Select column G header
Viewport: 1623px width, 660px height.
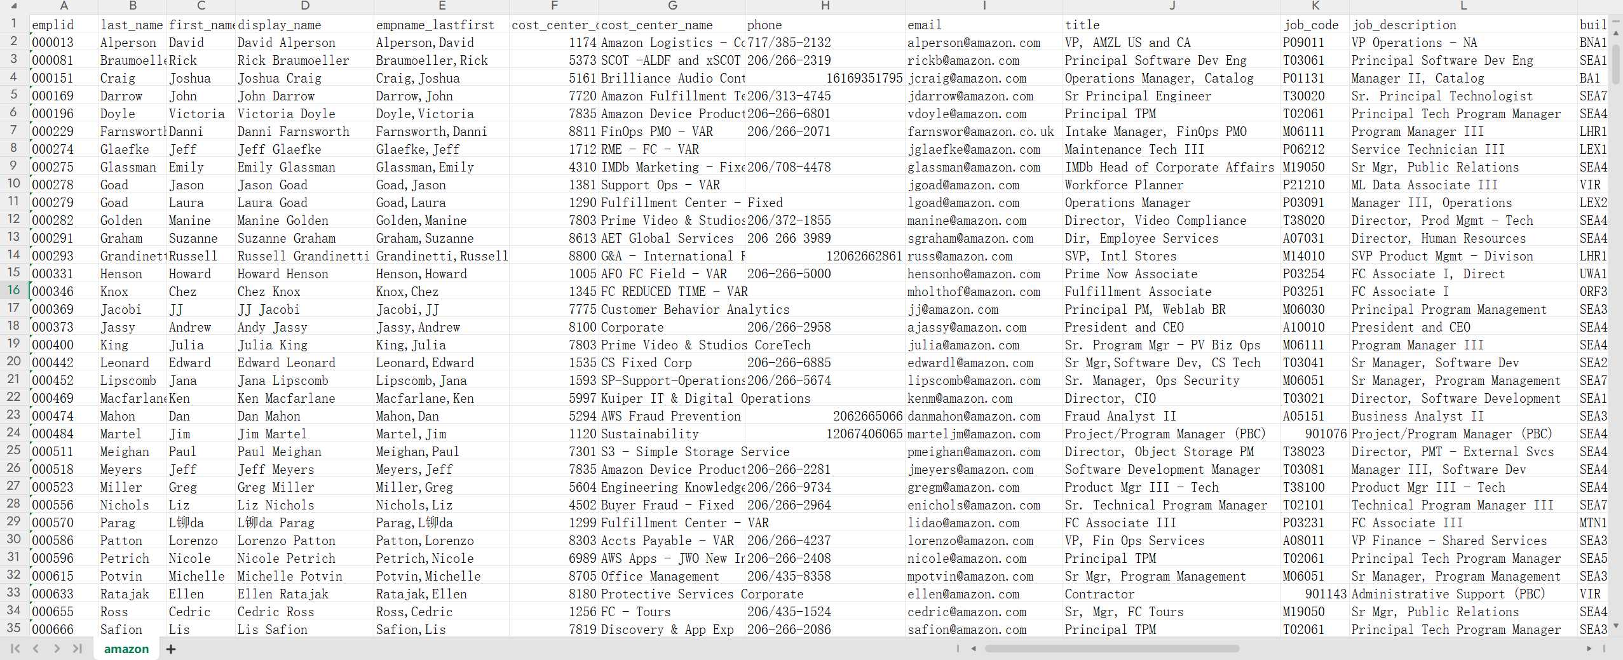click(672, 6)
